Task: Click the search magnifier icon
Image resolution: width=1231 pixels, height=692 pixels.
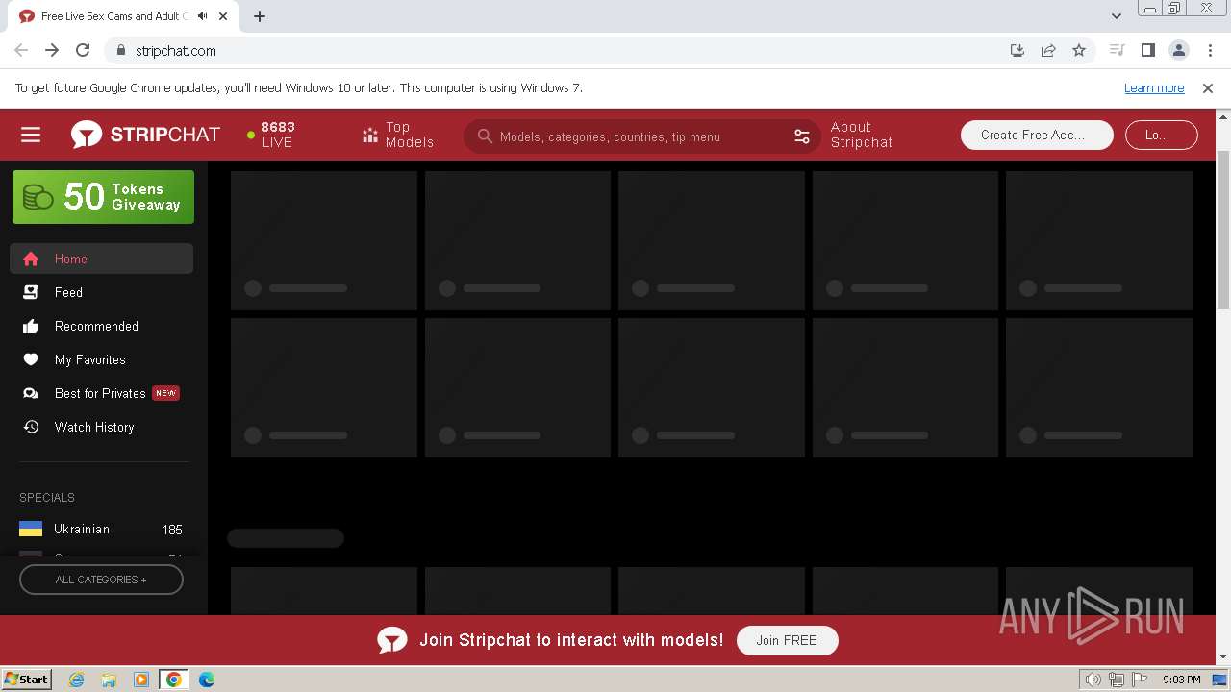Action: tap(485, 136)
